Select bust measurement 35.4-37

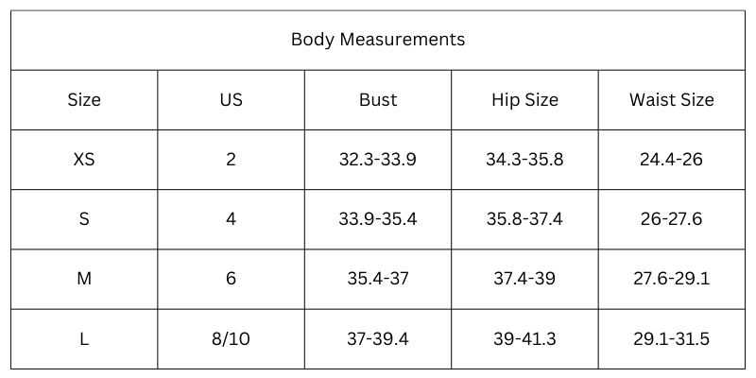(x=377, y=279)
